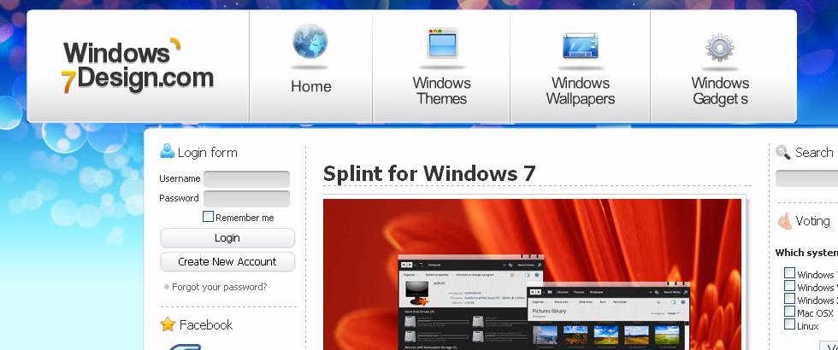The height and width of the screenshot is (350, 838).
Task: Open the Splint theme preview image
Action: (x=532, y=274)
